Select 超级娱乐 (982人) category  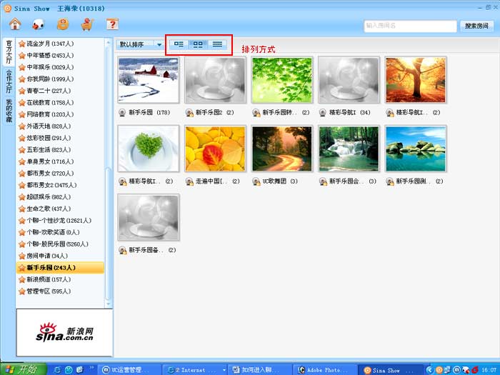[60, 197]
